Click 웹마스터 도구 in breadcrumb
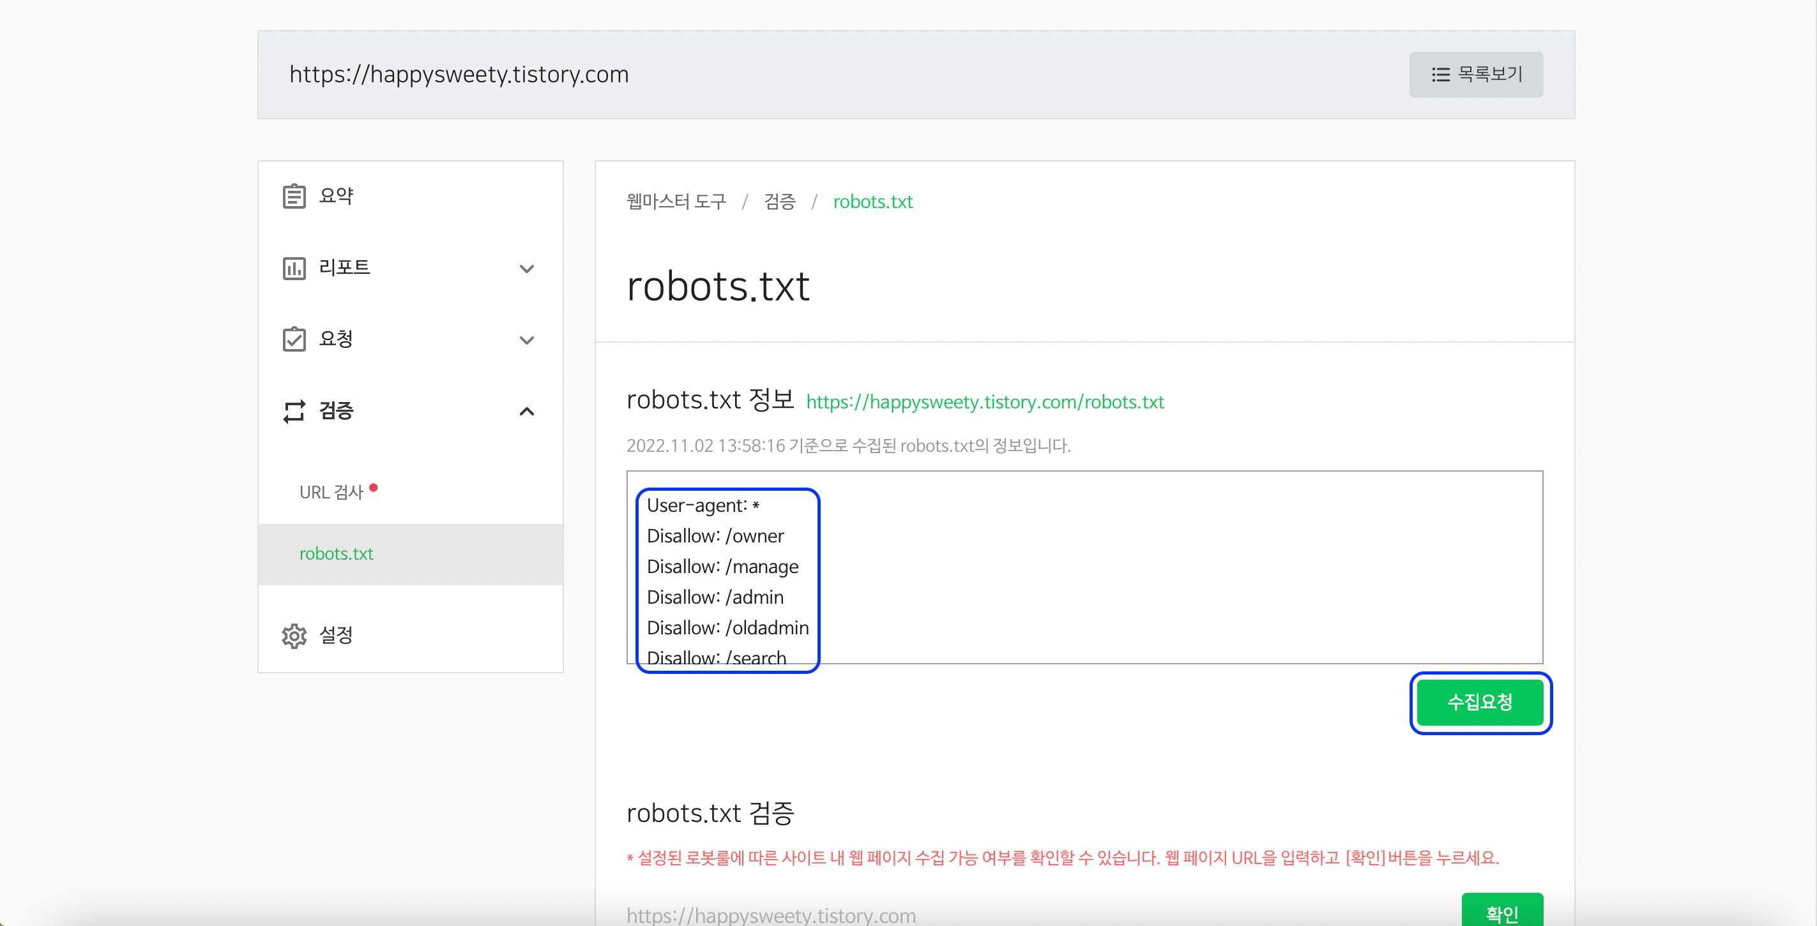 [x=676, y=202]
